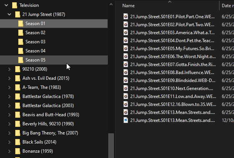
Task: Select file 21.Jump.Street.S01E11.Low.and.Away.WE...
Action: [173, 96]
